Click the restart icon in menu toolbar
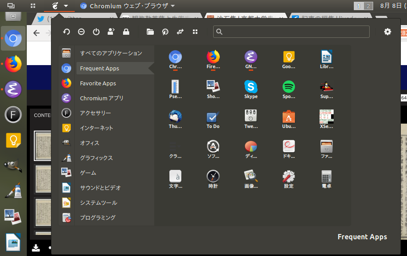Screen dimensions: 407x256 pos(66,32)
